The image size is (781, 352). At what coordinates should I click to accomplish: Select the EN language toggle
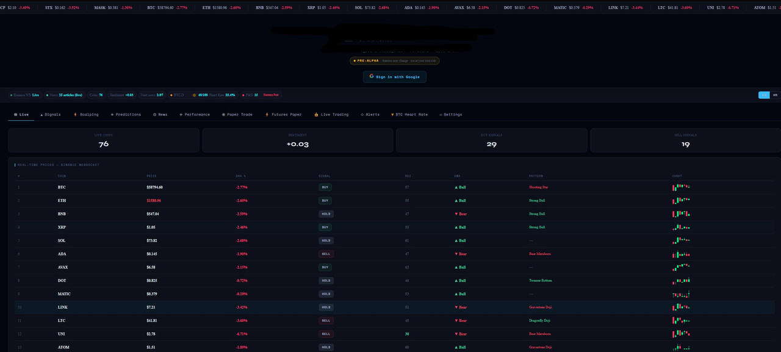point(764,95)
